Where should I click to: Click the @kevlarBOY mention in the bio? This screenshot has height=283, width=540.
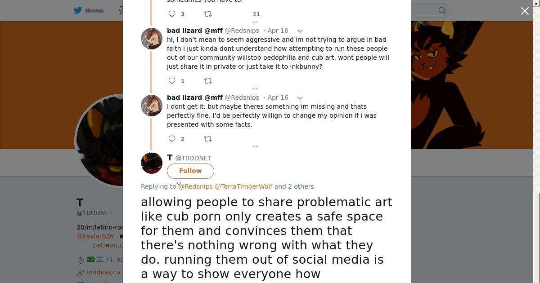[95, 236]
